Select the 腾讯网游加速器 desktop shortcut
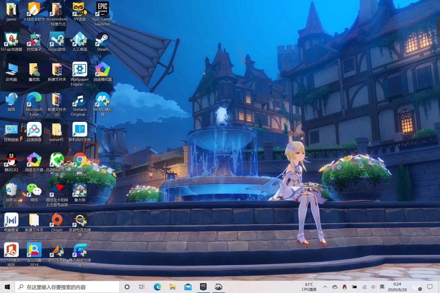This screenshot has width=440, height=293. [80, 255]
